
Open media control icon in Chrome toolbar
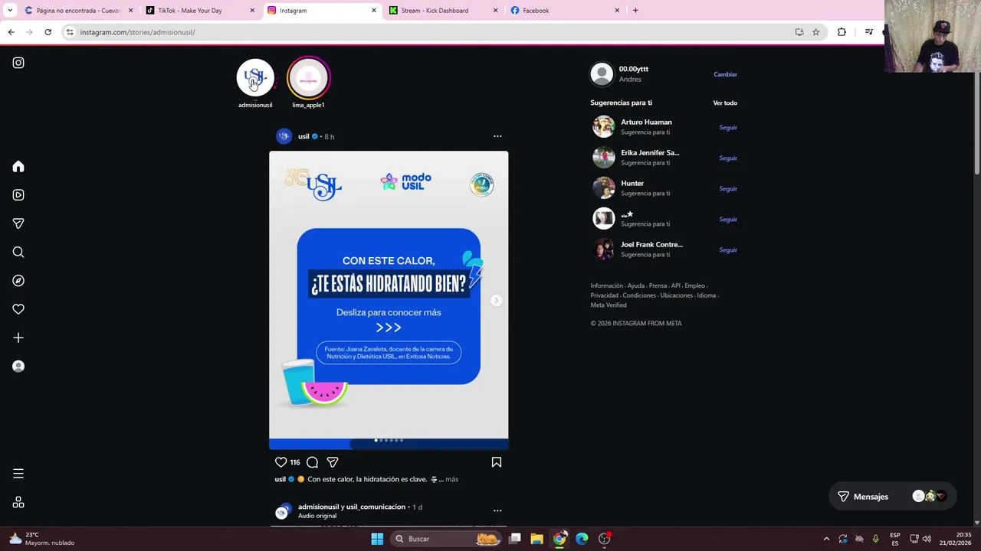[868, 32]
